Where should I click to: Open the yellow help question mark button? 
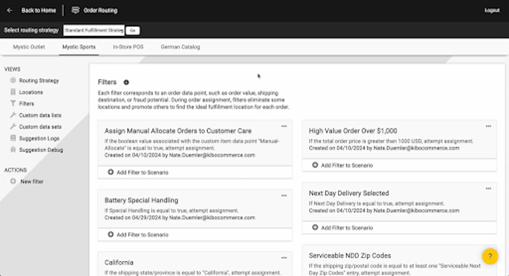[x=490, y=256]
